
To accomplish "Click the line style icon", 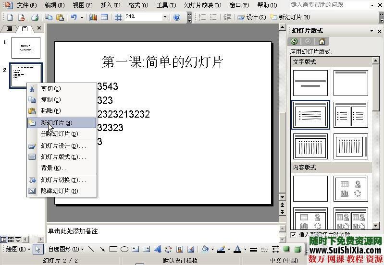I will tap(253, 249).
